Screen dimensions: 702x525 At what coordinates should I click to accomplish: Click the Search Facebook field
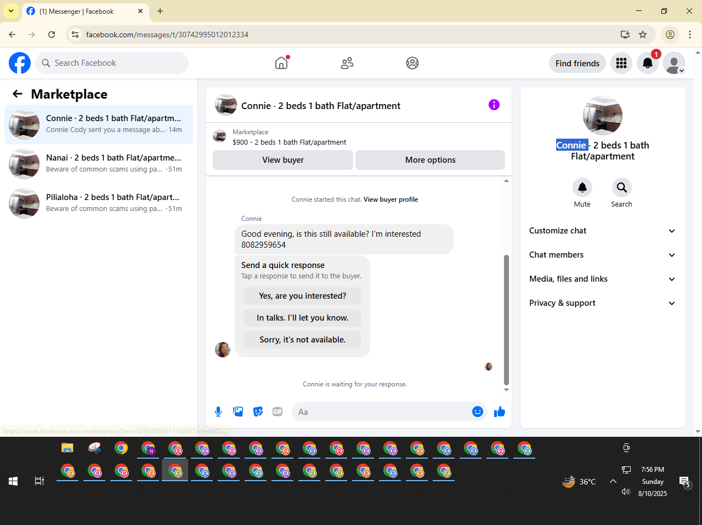coord(112,63)
